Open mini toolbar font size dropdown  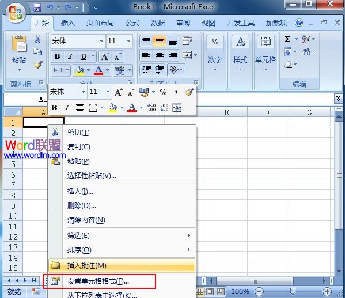(x=108, y=92)
